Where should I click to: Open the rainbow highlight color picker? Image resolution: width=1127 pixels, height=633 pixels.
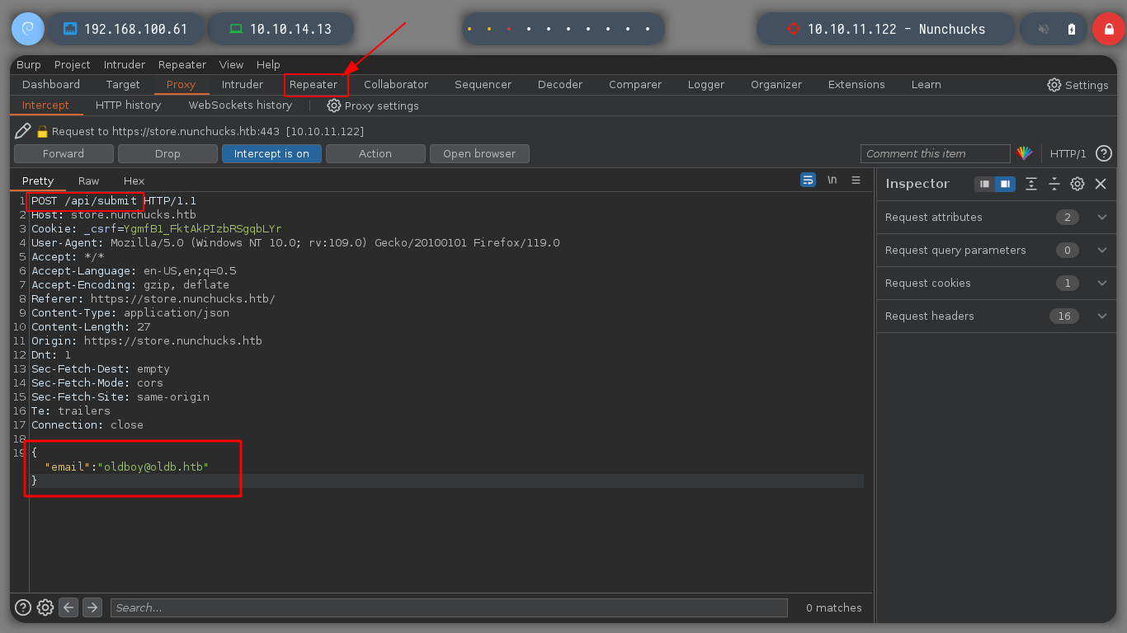(1024, 153)
